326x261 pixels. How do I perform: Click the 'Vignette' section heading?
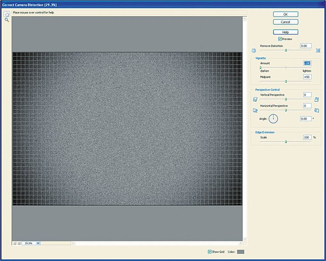(x=260, y=58)
